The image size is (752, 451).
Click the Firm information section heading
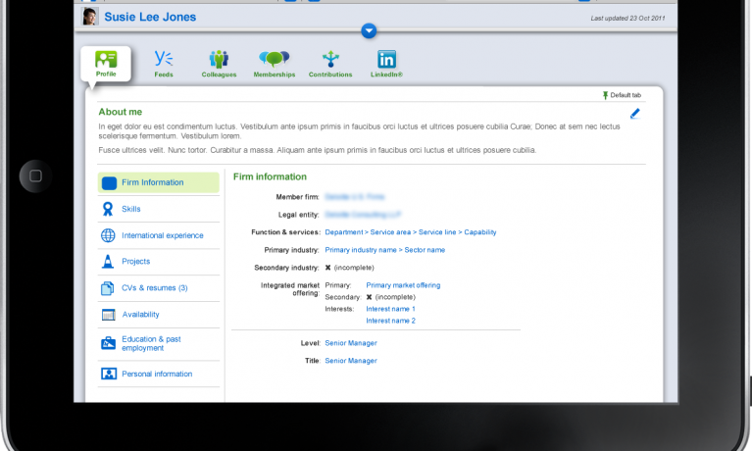tap(270, 176)
